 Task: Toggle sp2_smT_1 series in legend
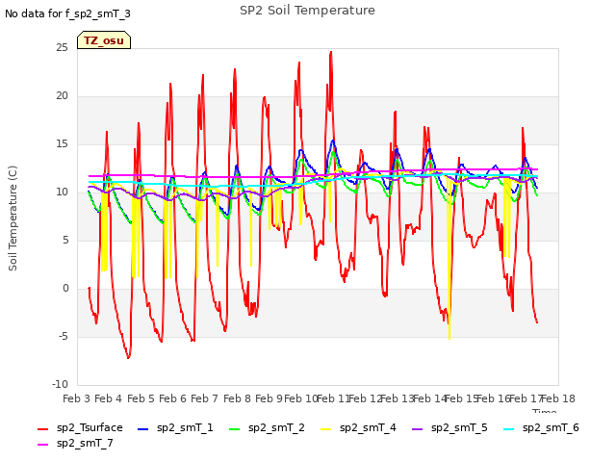[x=175, y=427]
